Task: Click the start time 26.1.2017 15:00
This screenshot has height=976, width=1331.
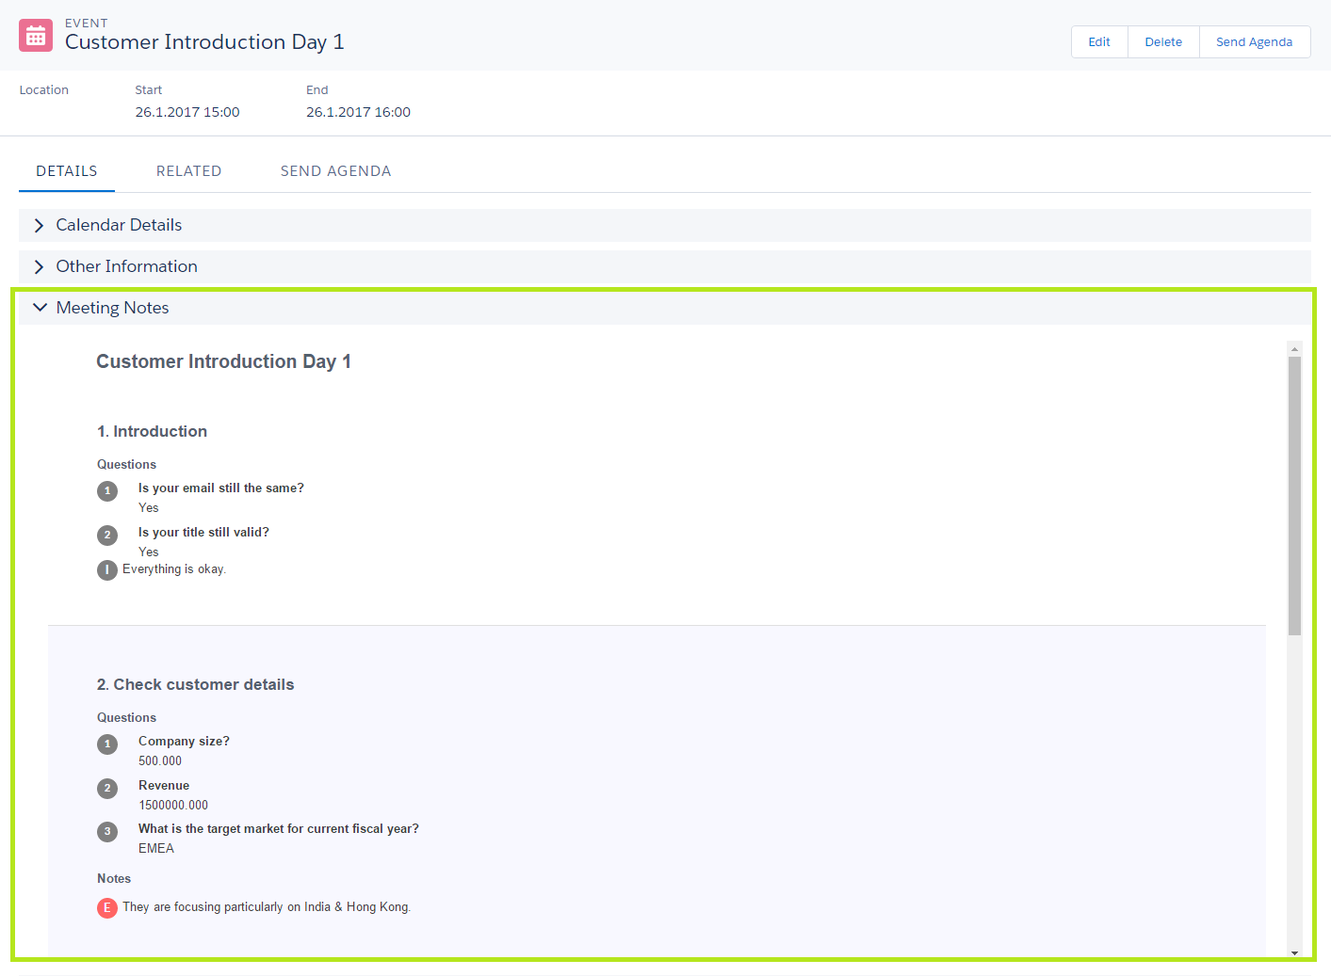Action: pos(187,112)
